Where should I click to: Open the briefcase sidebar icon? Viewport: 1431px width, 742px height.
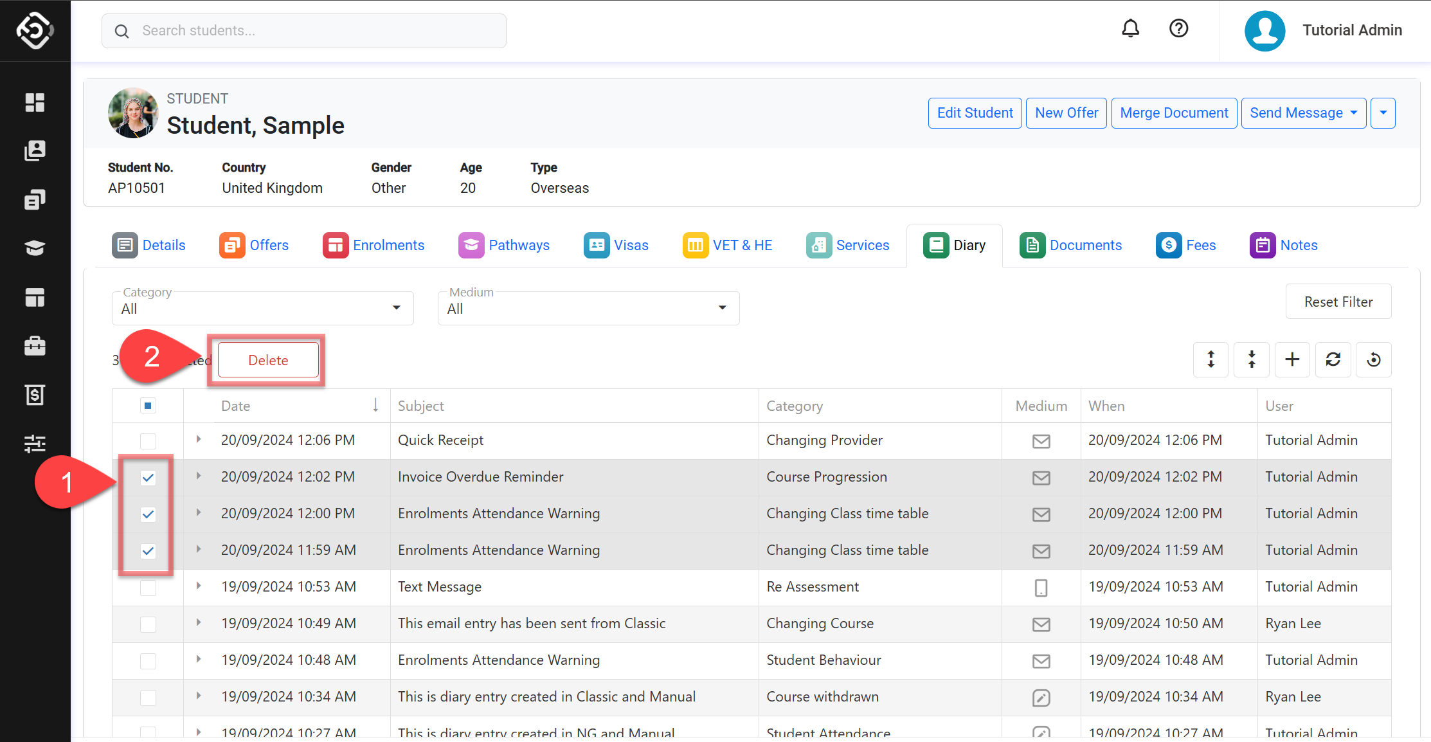(x=35, y=346)
